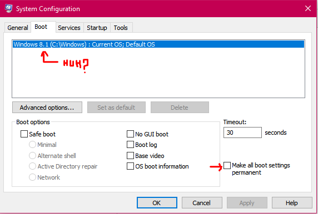Screen dimensions: 318x214
Task: Click the Cancel button
Action: tap(202, 203)
